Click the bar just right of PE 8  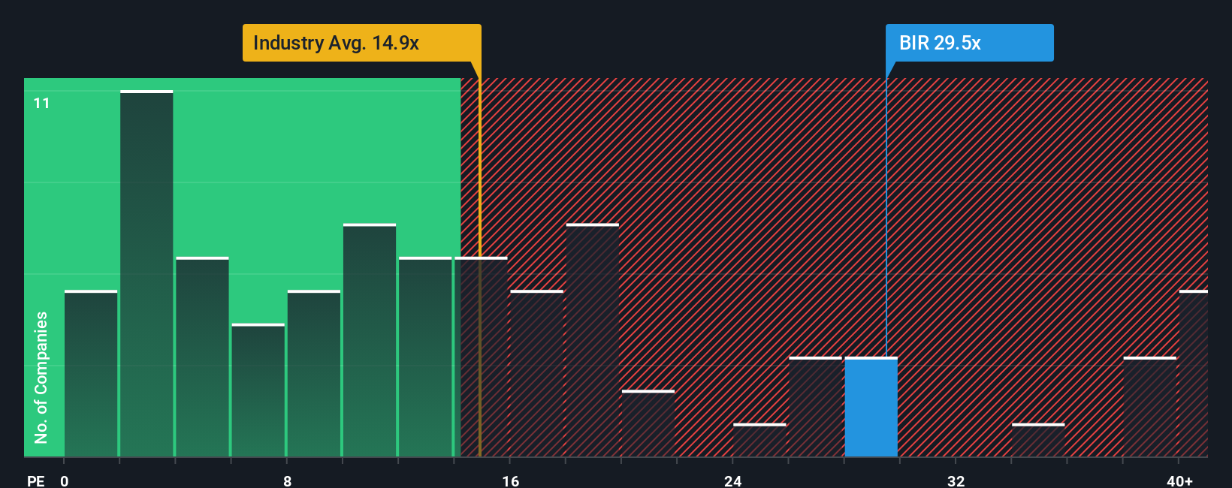(314, 373)
